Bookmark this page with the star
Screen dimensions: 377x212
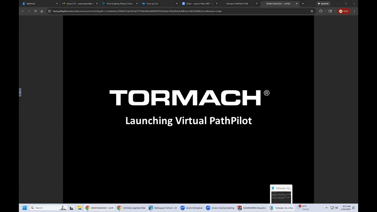(312, 11)
